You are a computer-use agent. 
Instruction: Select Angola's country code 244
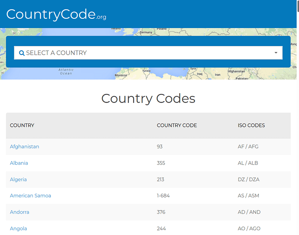pyautogui.click(x=161, y=229)
